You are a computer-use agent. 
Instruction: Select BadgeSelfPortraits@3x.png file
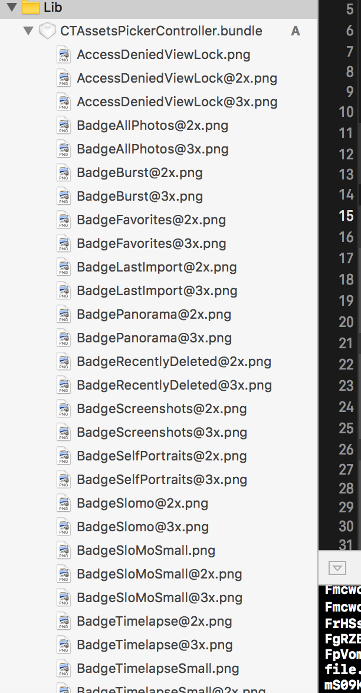(x=162, y=480)
